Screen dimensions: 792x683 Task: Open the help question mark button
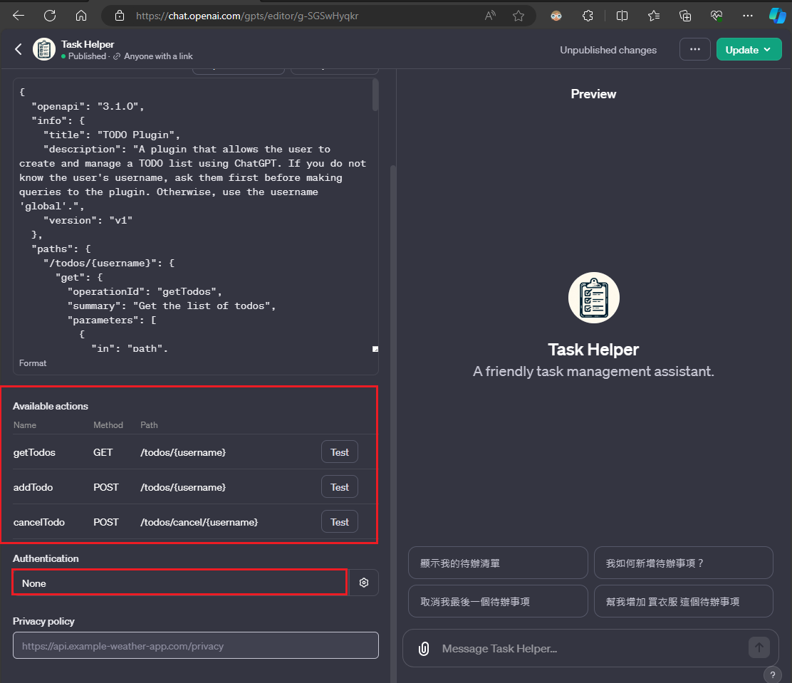(x=772, y=675)
